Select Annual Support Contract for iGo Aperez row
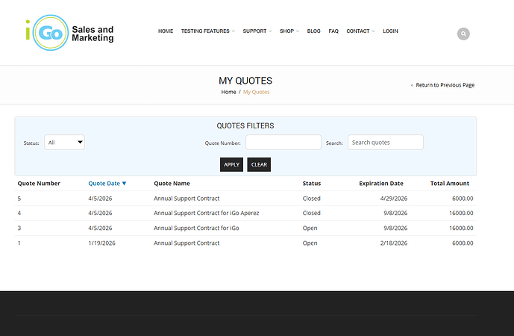This screenshot has height=336, width=514. click(206, 214)
